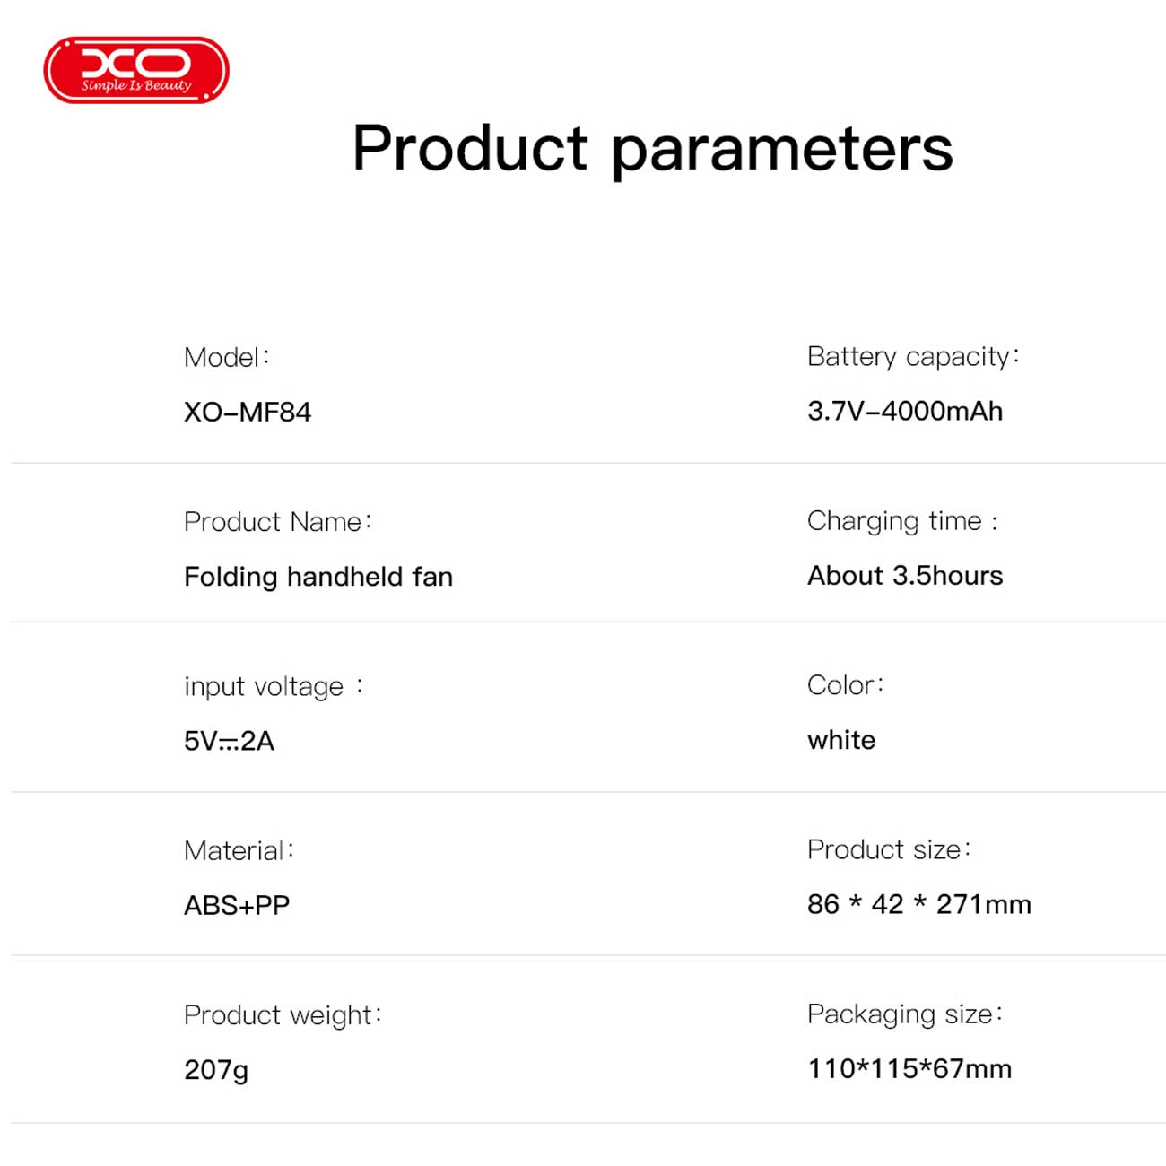Select the "Product Name:" label

point(277,521)
